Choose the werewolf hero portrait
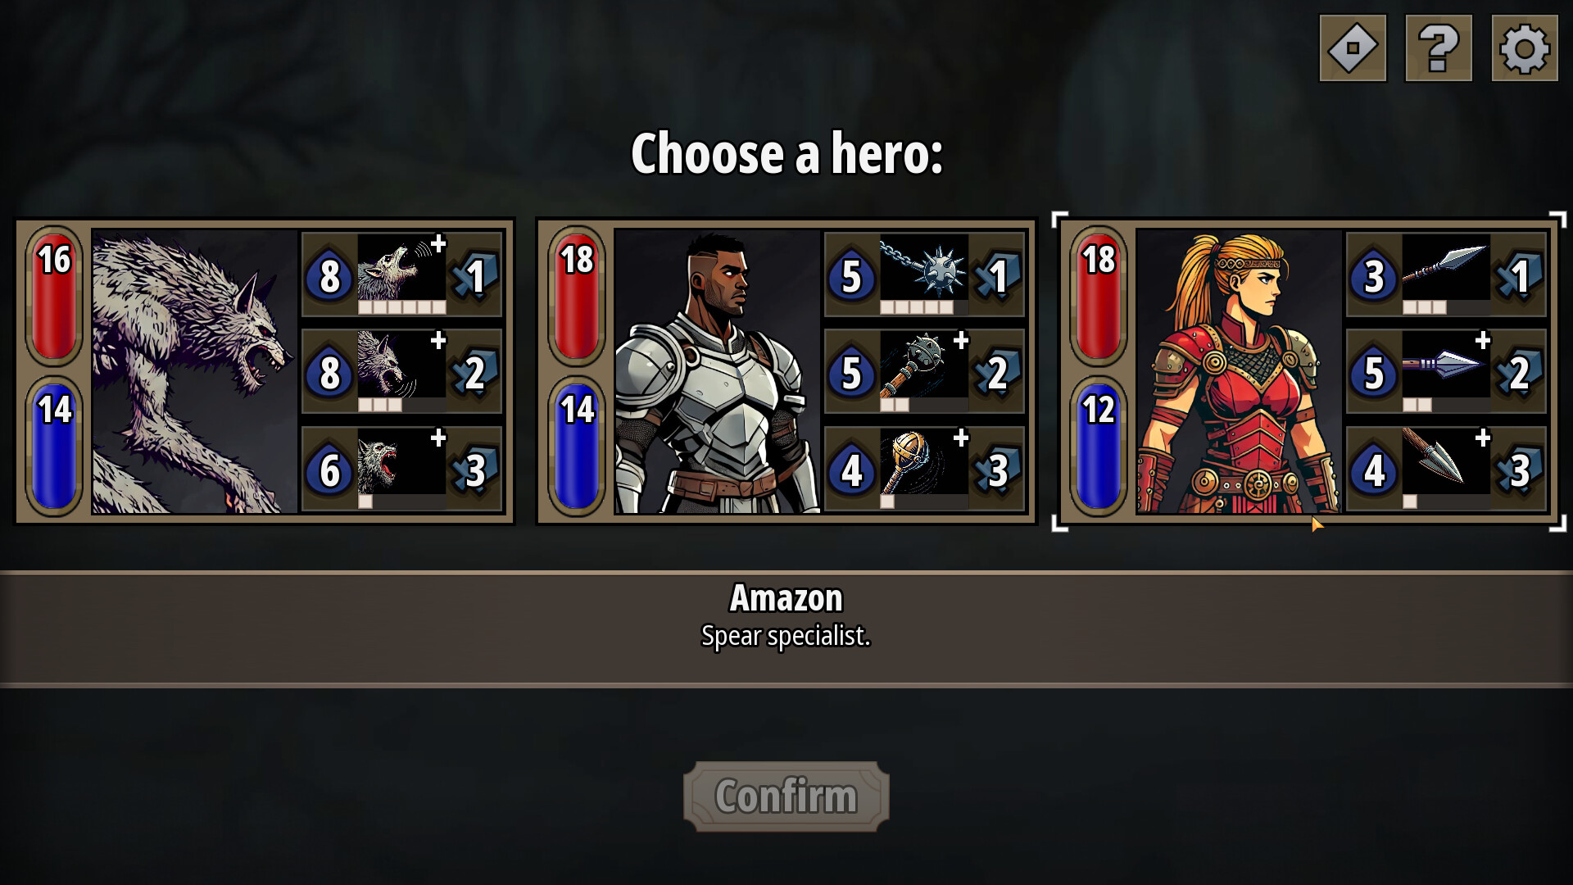 tap(195, 371)
